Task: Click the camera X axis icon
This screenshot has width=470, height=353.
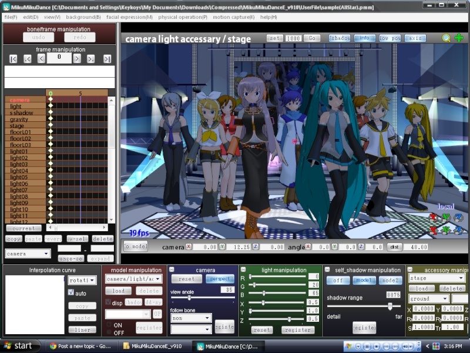Action: click(x=189, y=247)
